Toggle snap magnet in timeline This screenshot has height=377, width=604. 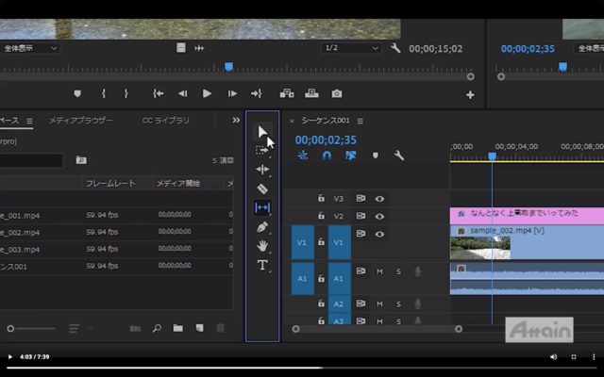click(x=327, y=156)
